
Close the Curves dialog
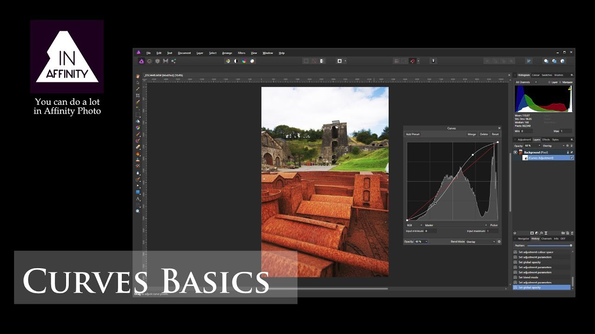point(499,128)
